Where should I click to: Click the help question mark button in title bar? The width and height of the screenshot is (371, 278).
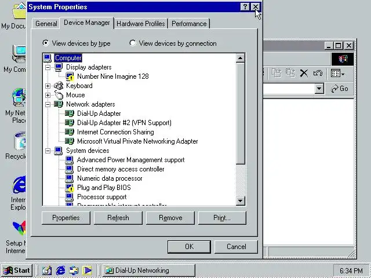point(245,7)
